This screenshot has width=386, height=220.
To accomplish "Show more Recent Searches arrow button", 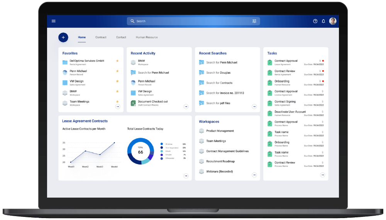I will (x=254, y=107).
